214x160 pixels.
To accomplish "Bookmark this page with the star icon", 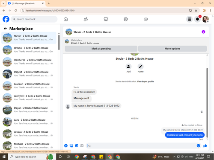I will pos(196,11).
